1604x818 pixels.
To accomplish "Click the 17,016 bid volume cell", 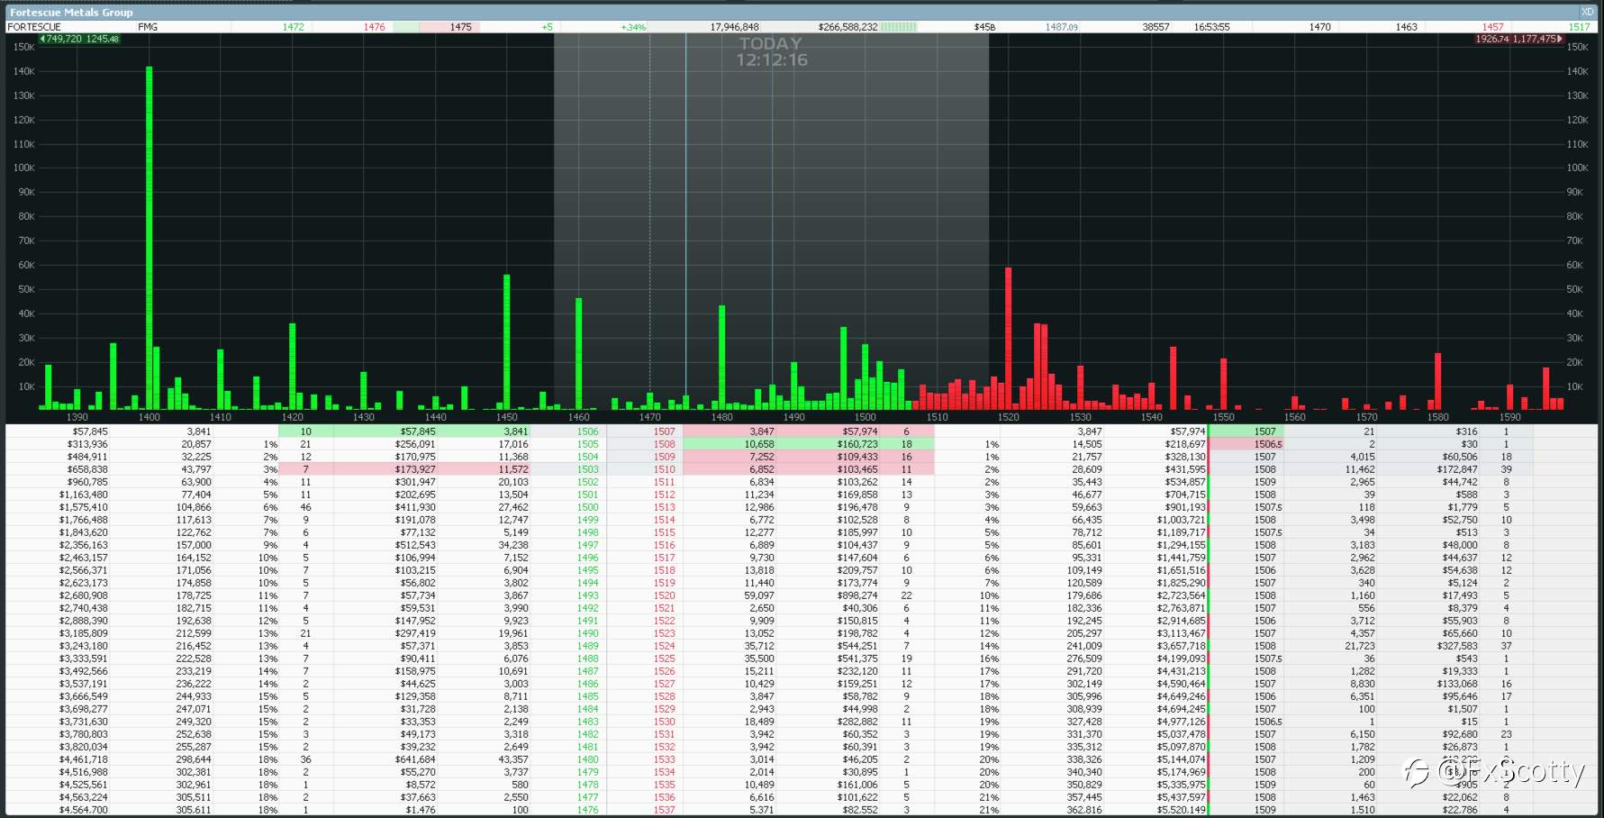I will 513,444.
